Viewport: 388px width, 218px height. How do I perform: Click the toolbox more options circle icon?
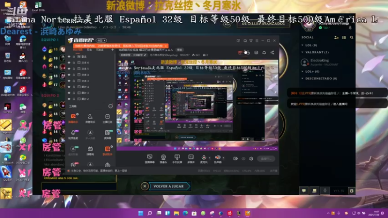coord(111,106)
